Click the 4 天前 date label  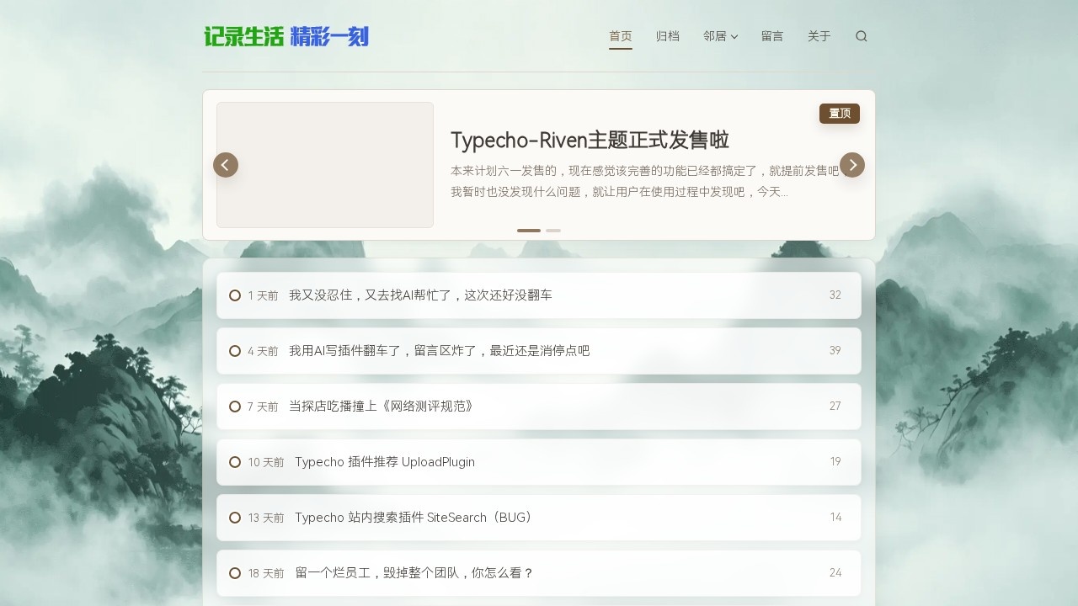[x=263, y=352]
